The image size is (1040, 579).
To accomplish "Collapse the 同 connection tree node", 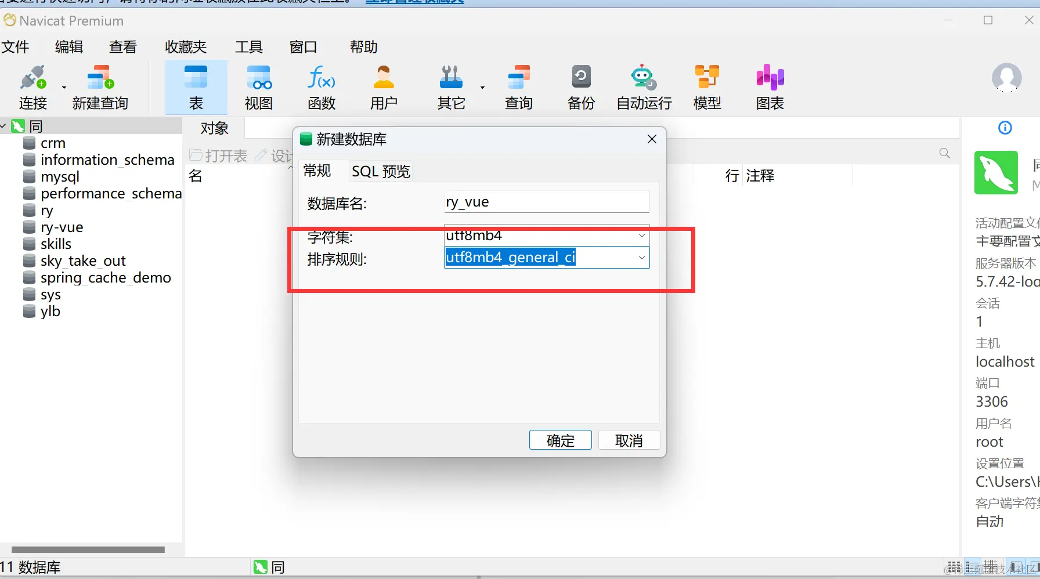I will (x=3, y=126).
